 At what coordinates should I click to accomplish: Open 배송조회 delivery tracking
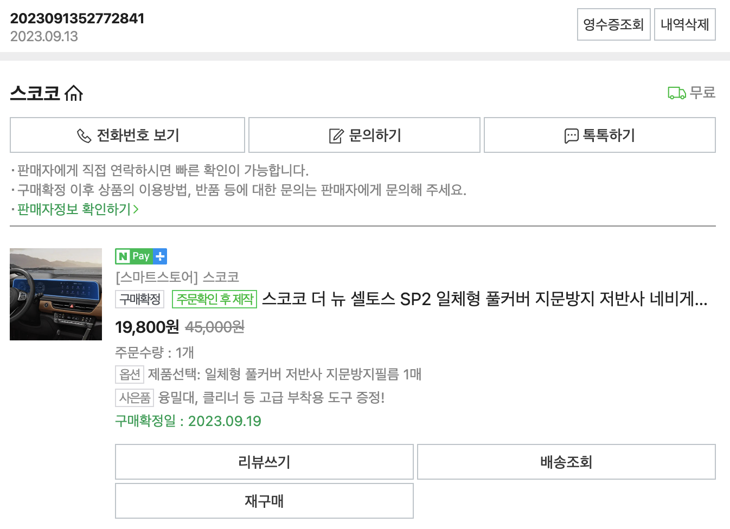click(567, 461)
